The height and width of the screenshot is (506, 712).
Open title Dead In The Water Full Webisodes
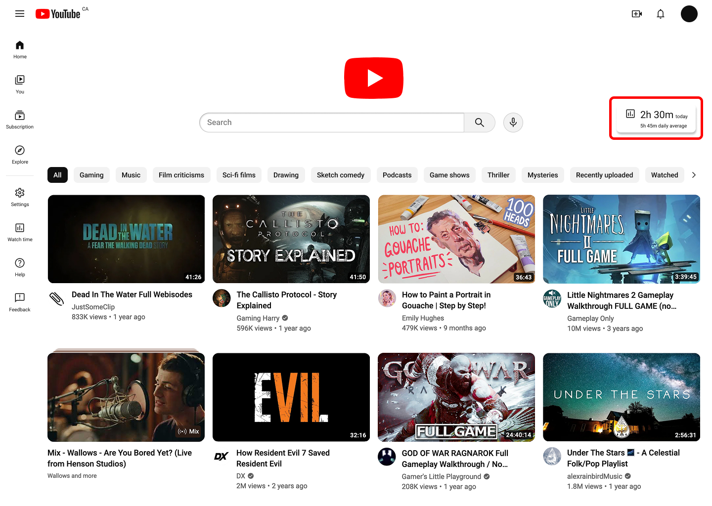coord(132,295)
